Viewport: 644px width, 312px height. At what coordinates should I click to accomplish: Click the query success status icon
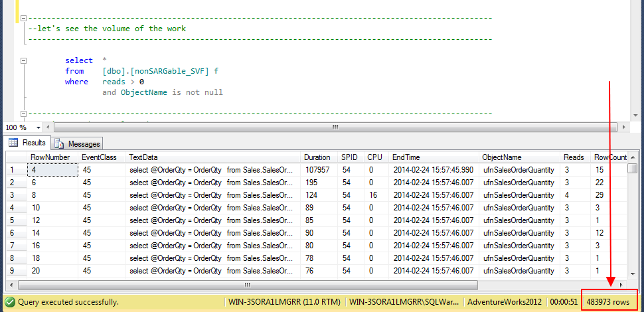click(x=9, y=301)
